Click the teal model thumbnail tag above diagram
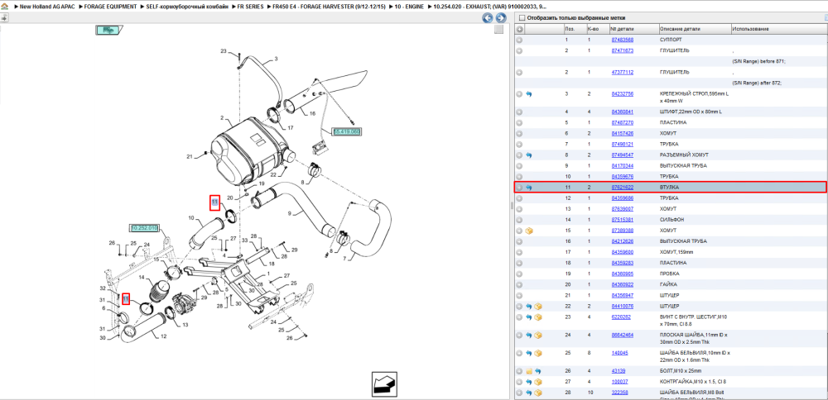The width and height of the screenshot is (828, 400). (108, 31)
